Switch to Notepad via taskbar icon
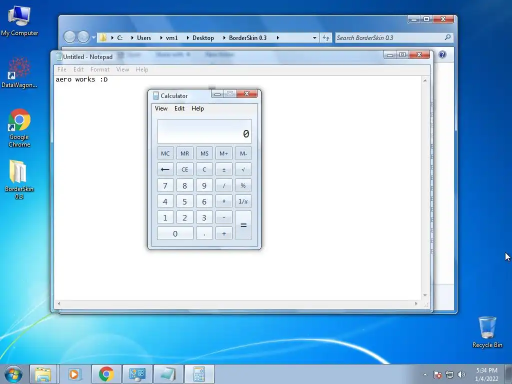Viewport: 512px width, 384px height. point(168,374)
